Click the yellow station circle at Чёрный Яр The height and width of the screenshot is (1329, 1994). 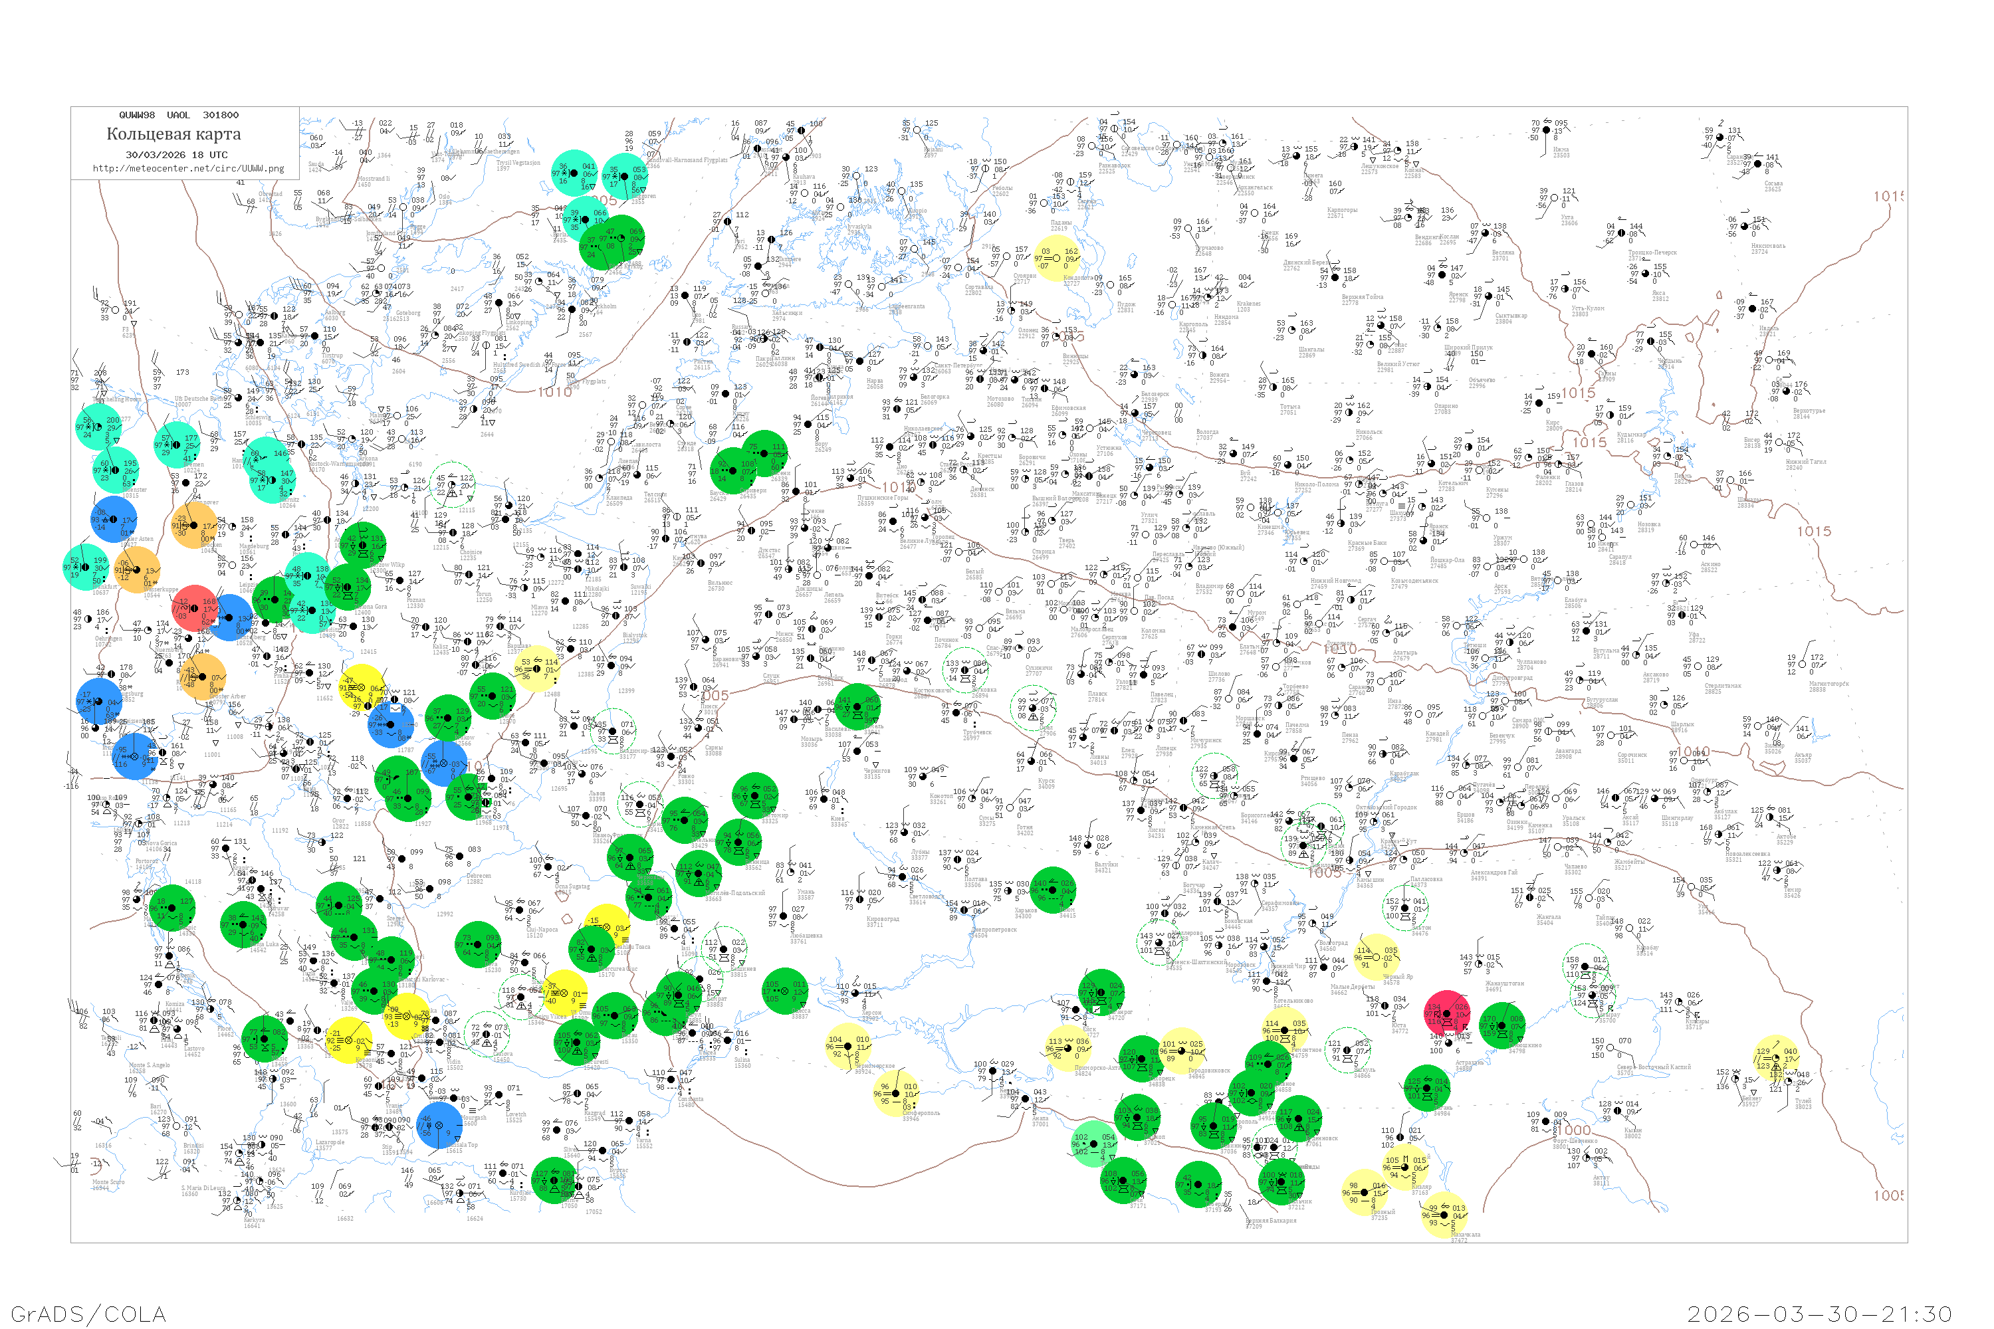(1376, 956)
